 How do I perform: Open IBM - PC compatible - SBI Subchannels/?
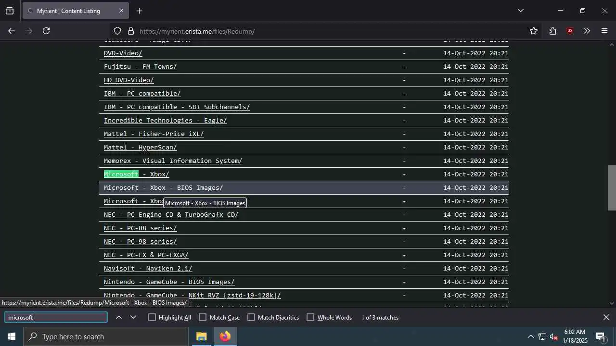tap(177, 107)
